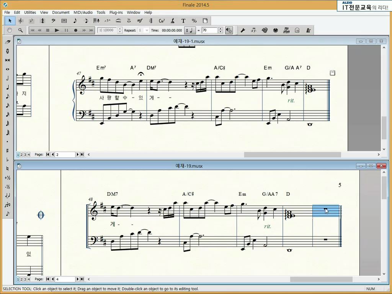Select the Text tool
This screenshot has height=294, width=392.
point(183,21)
